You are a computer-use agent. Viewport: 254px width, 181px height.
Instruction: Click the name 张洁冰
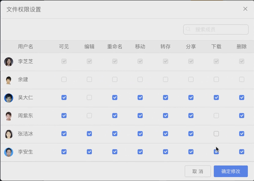[25, 134]
